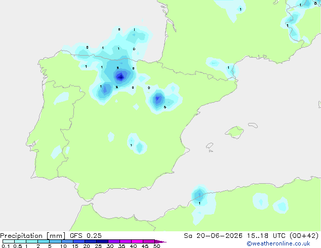Image resolution: width=321 pixels, height=248 pixels.
Task: Select the legend swatch between 2 and 5
Action: click(x=44, y=241)
